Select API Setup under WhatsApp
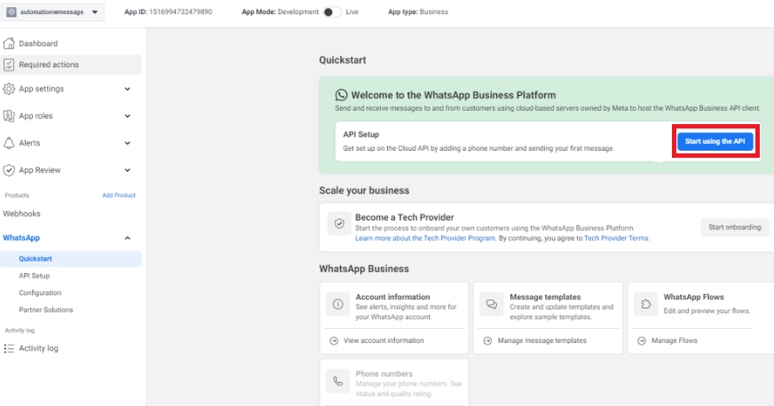The image size is (774, 406). pyautogui.click(x=34, y=276)
